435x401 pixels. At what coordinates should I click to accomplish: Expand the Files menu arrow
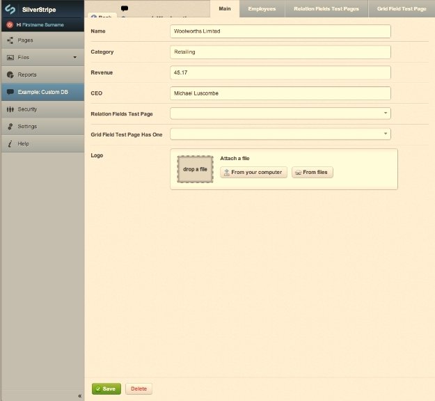(x=75, y=57)
